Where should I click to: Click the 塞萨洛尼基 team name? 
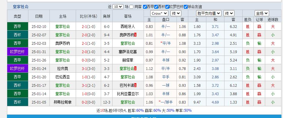tap(128, 52)
